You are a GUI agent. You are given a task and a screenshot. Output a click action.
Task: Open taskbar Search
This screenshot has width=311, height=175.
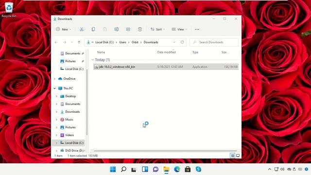click(x=123, y=169)
